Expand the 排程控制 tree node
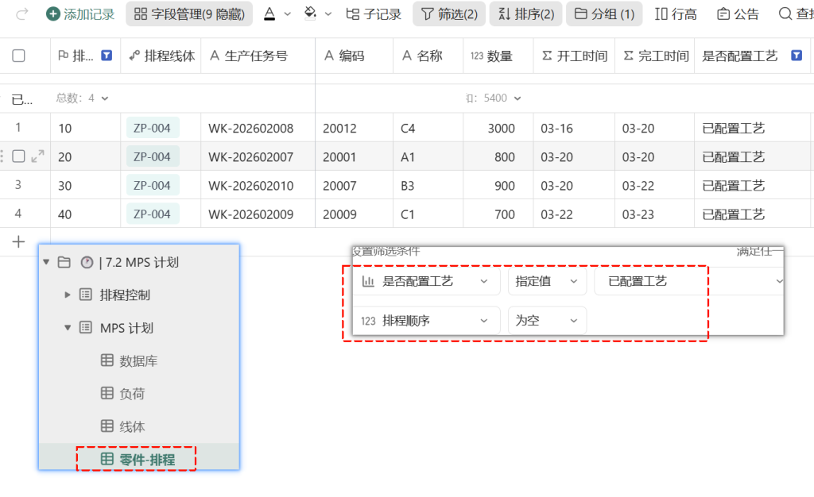This screenshot has height=497, width=814. click(x=67, y=295)
